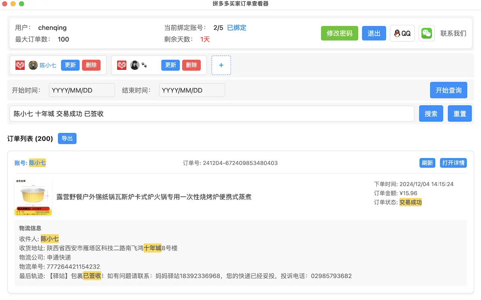Open the 开始时间 date field

(x=82, y=90)
